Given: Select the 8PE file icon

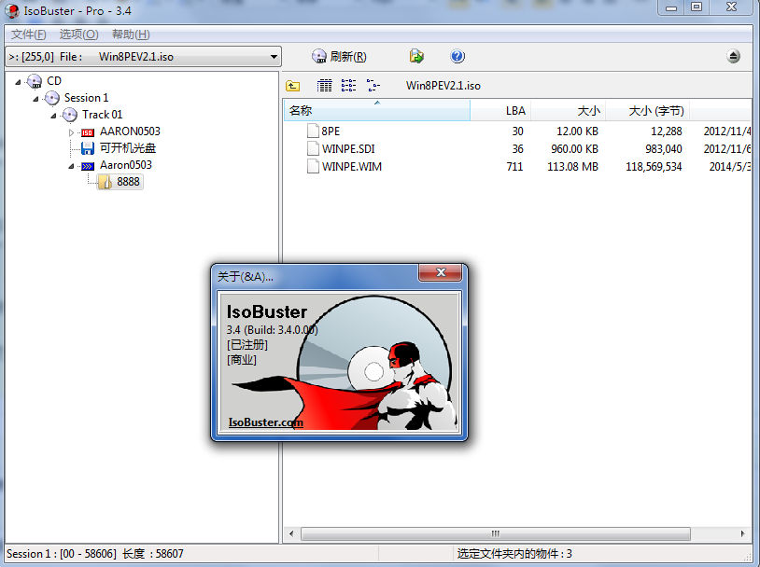Looking at the screenshot, I should (313, 131).
